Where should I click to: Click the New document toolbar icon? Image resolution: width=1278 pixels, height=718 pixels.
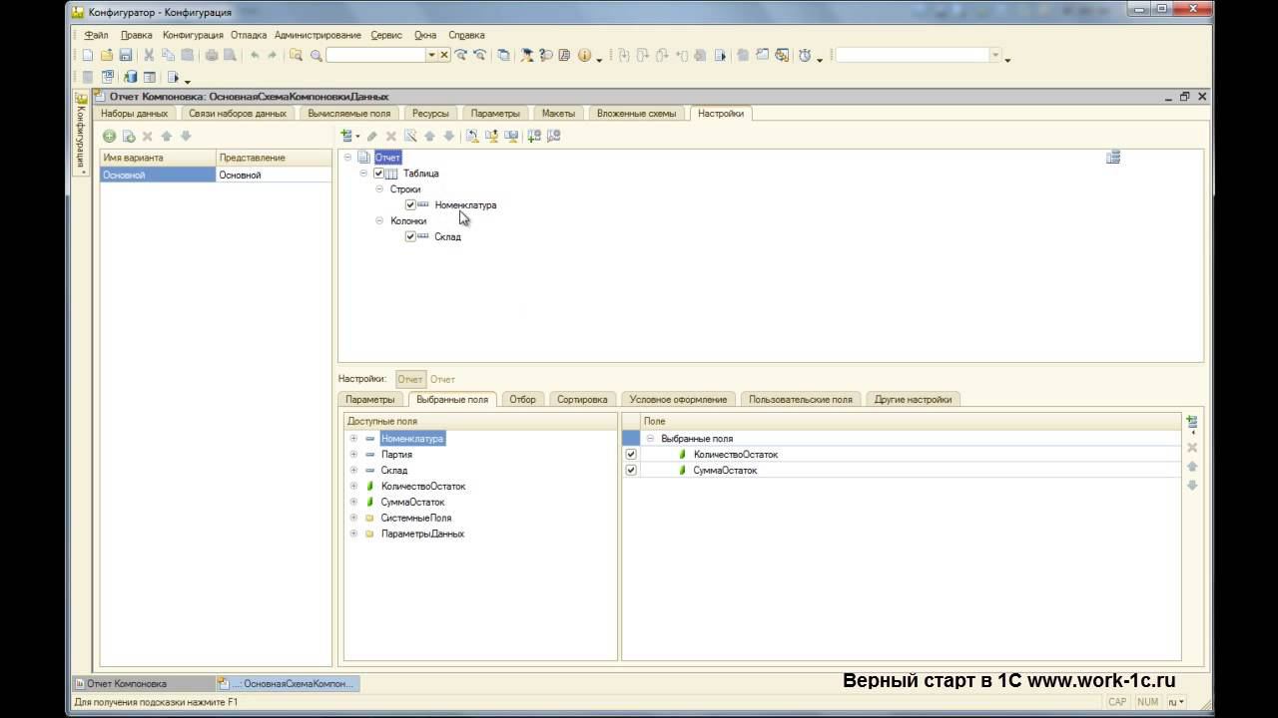[88, 56]
